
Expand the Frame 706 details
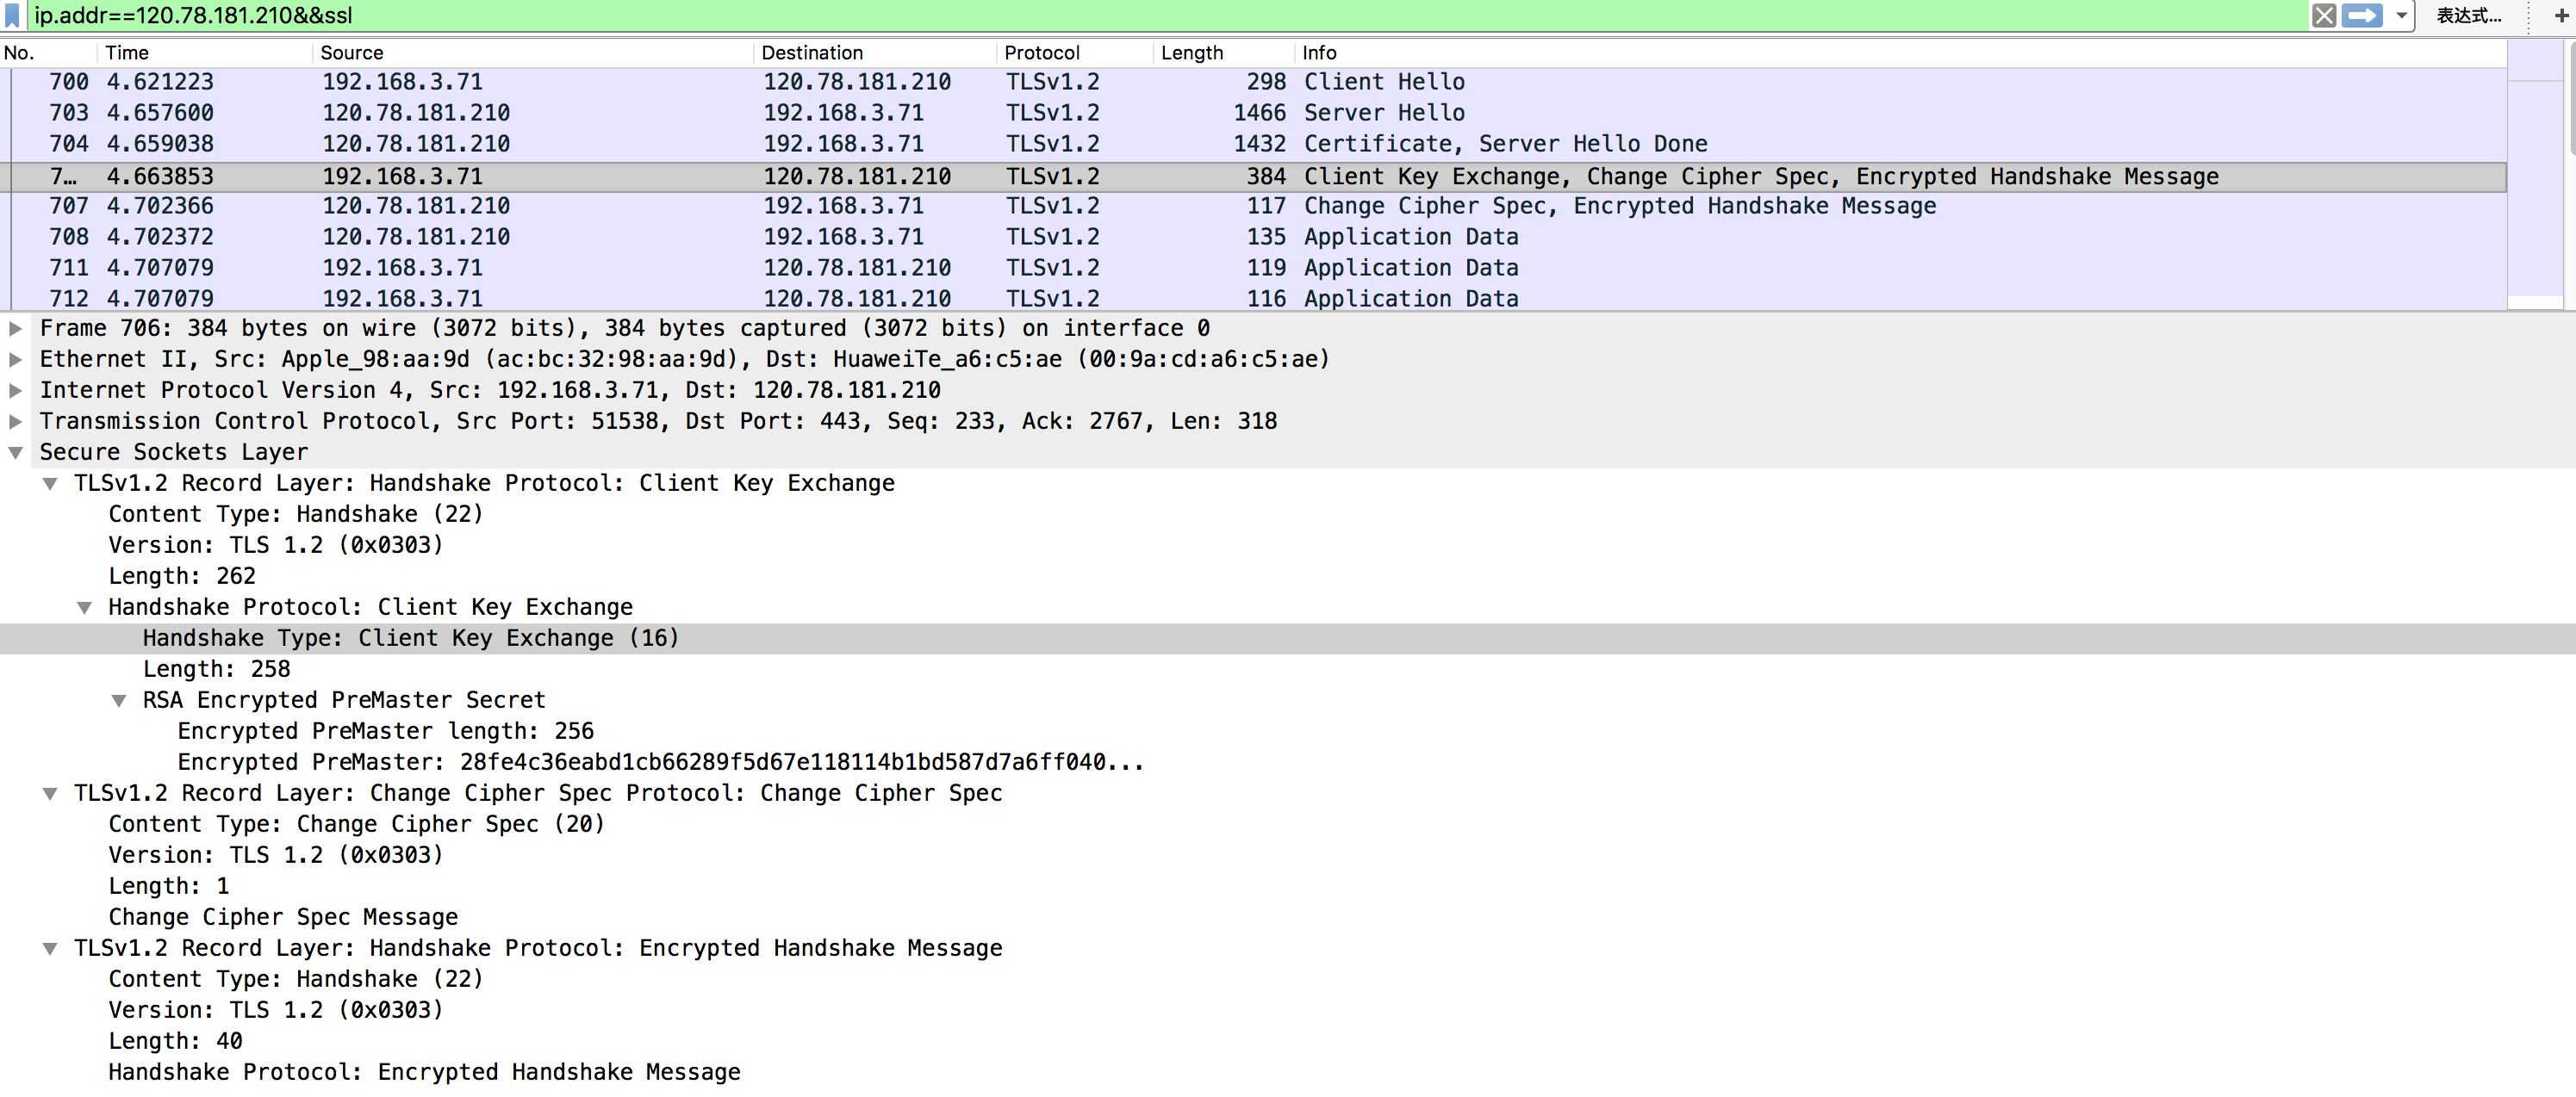click(x=16, y=328)
